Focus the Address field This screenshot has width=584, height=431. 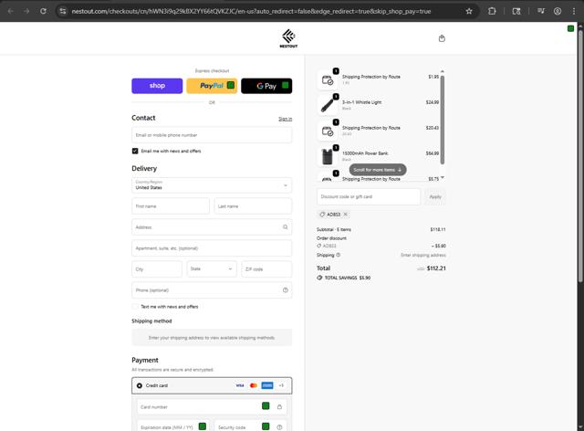[212, 227]
